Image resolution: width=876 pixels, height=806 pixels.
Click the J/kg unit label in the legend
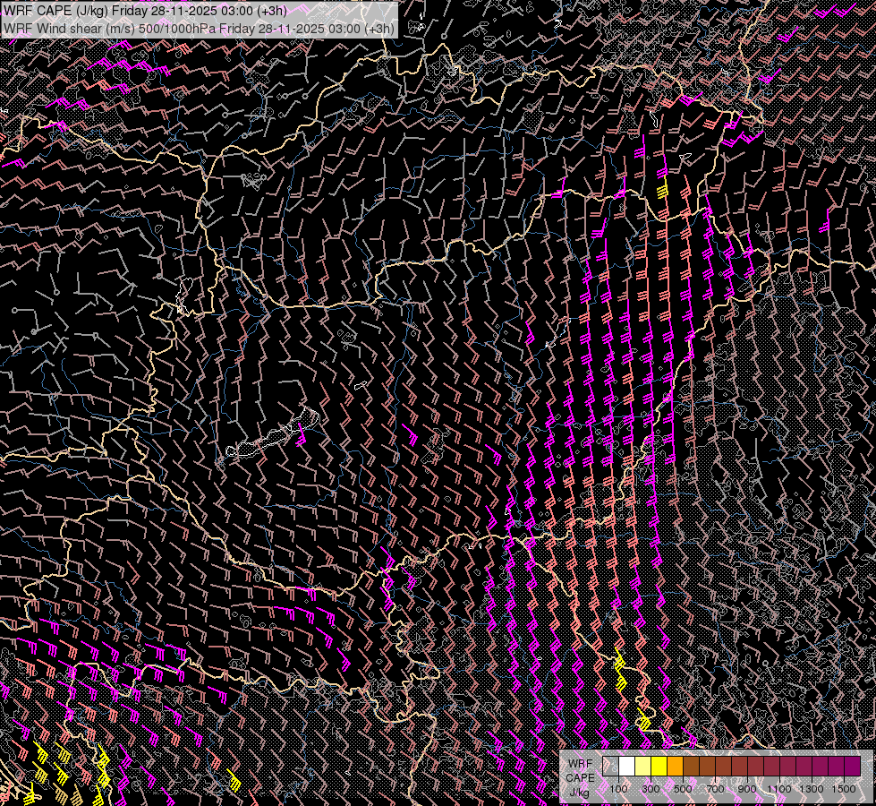579,792
